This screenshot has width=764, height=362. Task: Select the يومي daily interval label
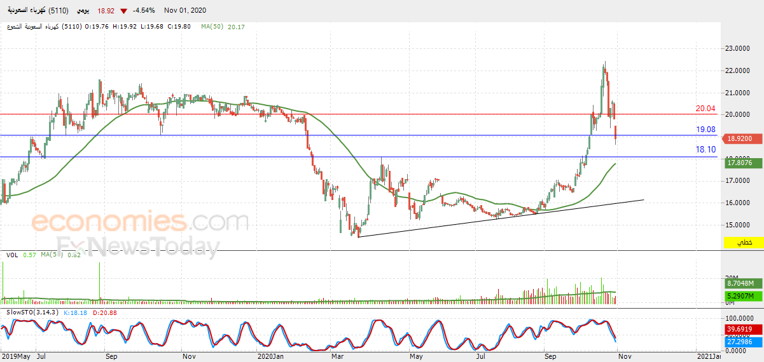click(x=84, y=11)
